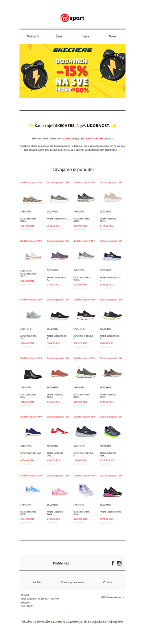View the purple sneaker priced 7134.90 RSD
Screen dimensions: 145x629
59,256
